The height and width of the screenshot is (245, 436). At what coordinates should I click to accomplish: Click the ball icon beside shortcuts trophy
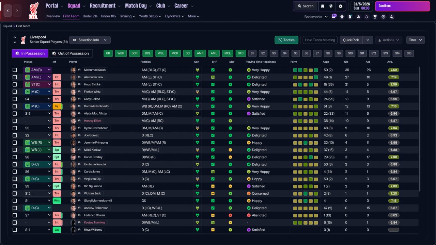pyautogui.click(x=383, y=17)
